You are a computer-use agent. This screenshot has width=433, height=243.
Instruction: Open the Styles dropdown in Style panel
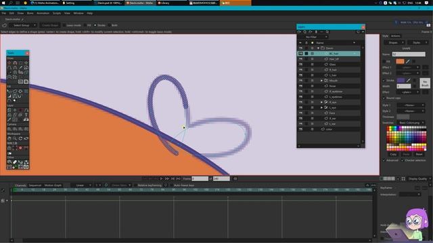click(x=417, y=43)
